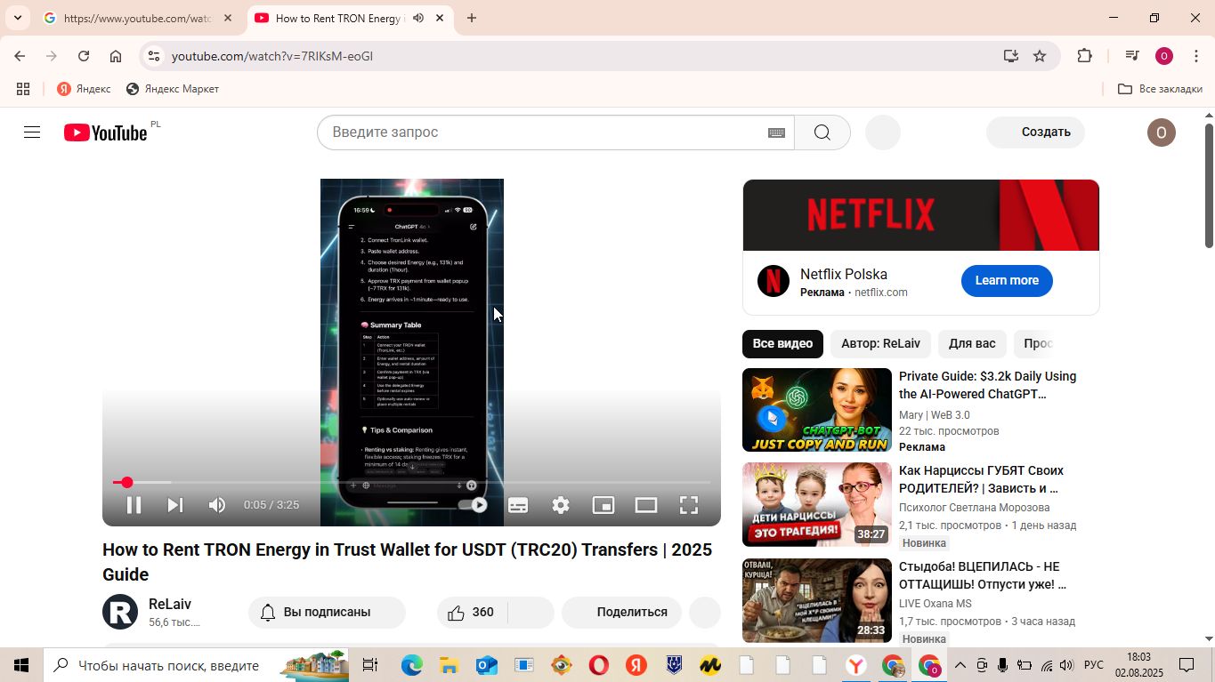Open Windows Start menu
Viewport: 1215px width, 682px height.
coord(21,665)
